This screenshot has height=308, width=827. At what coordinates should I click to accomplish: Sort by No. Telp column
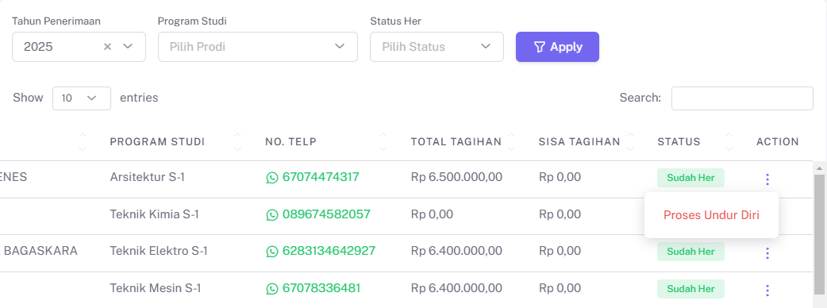tap(383, 141)
